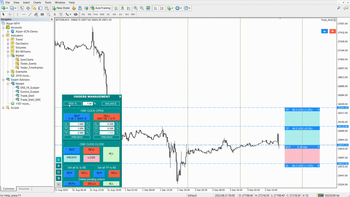This screenshot has height=197, width=350.
Task: Toggle AutoTrading on or off
Action: pos(101,8)
